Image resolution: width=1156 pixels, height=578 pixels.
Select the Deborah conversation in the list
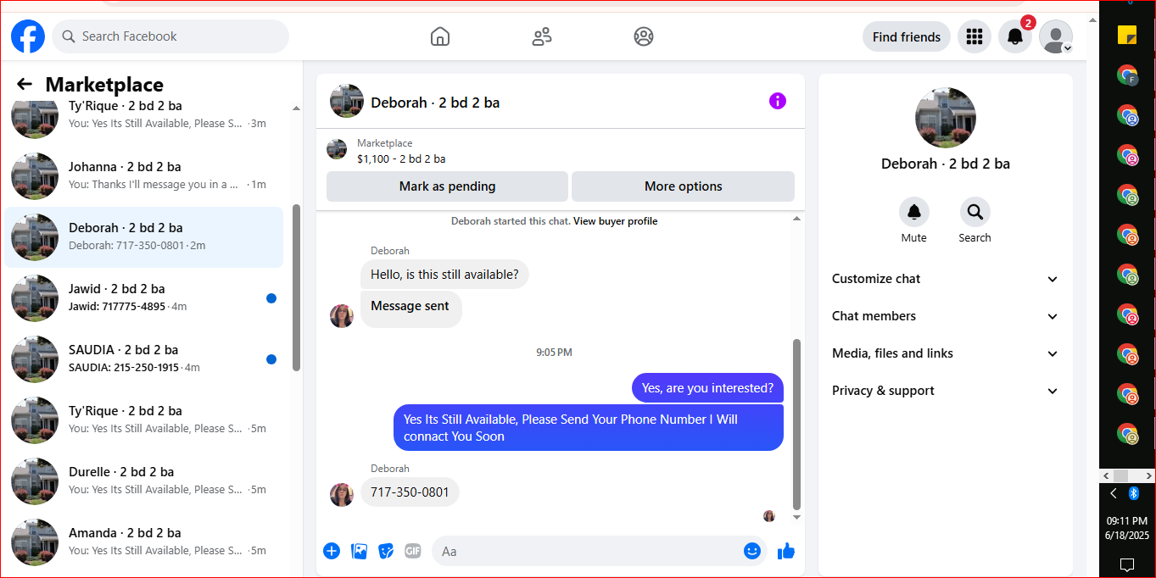pyautogui.click(x=144, y=236)
